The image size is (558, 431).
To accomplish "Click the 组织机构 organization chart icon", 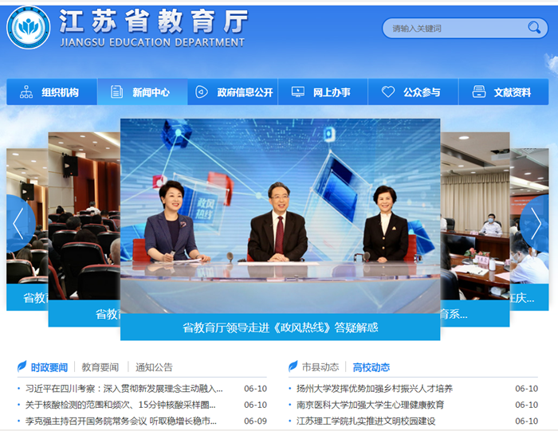I will [x=26, y=92].
